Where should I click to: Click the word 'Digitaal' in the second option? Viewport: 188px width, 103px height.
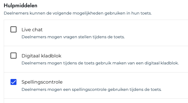[31, 56]
